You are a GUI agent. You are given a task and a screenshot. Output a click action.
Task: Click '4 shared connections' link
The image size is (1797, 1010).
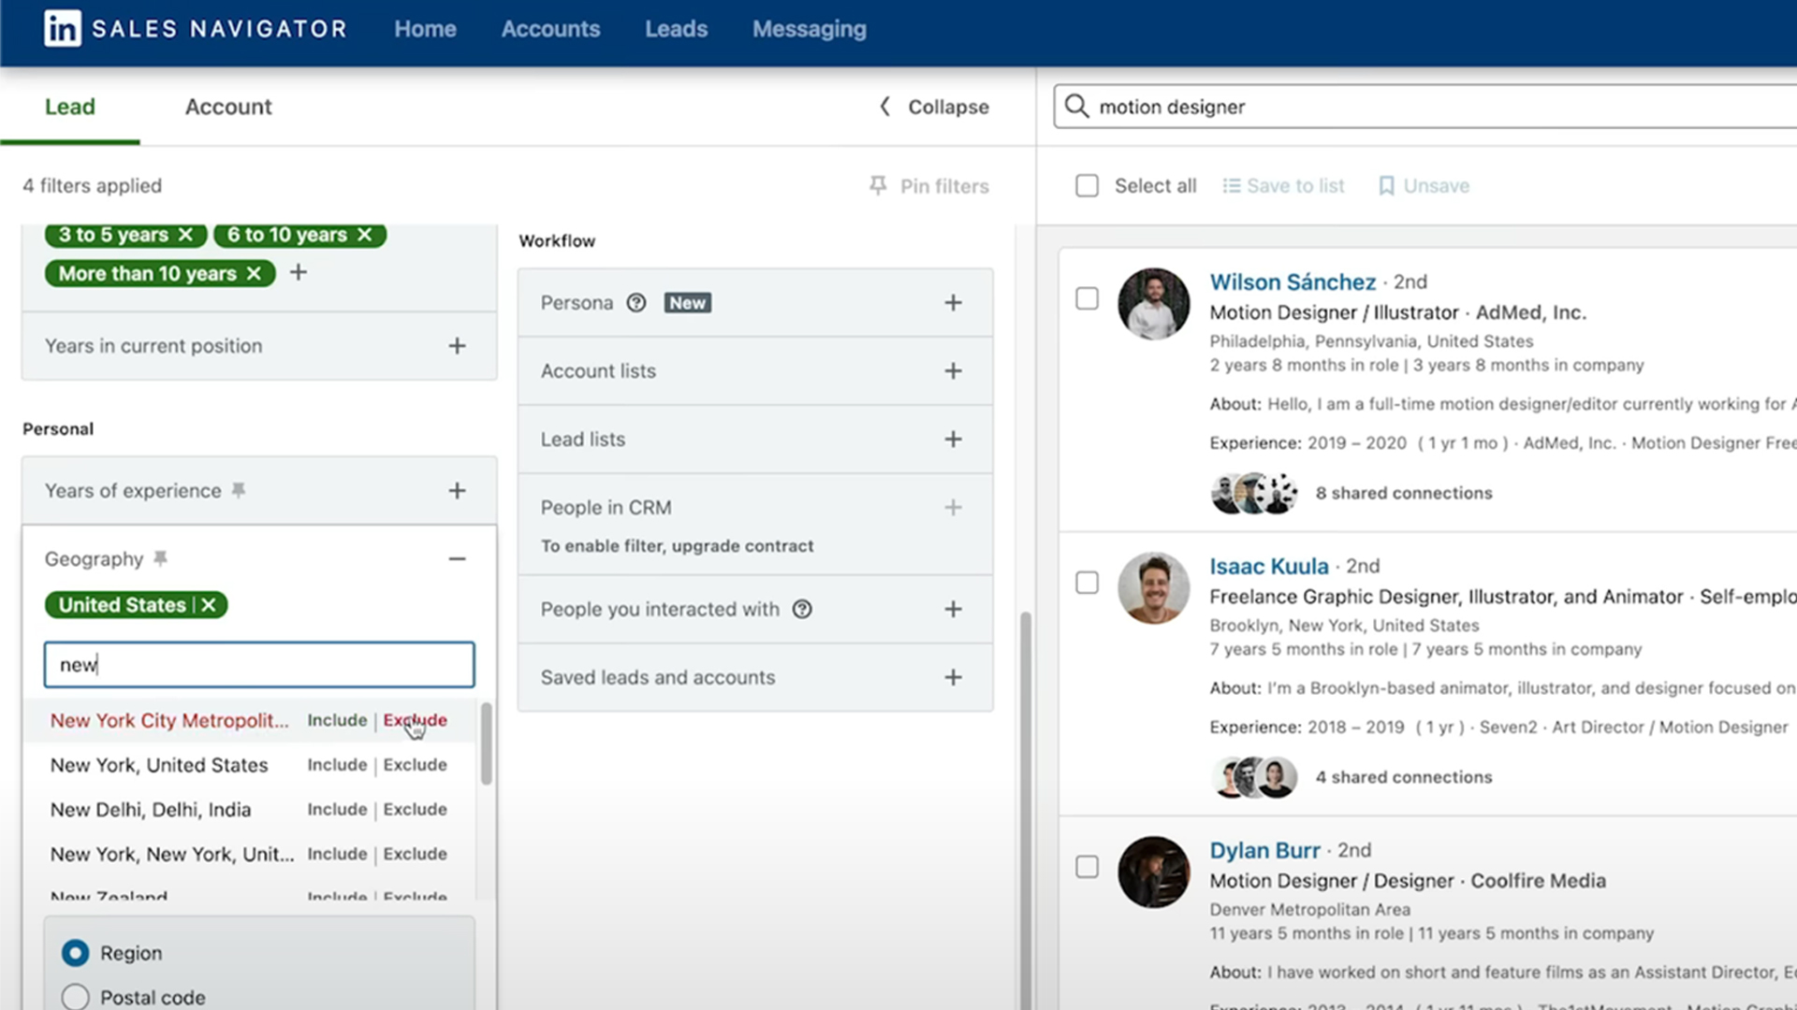[1404, 777]
